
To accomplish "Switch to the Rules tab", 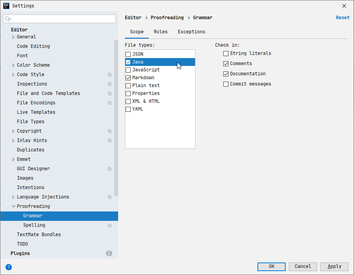I will pyautogui.click(x=161, y=32).
